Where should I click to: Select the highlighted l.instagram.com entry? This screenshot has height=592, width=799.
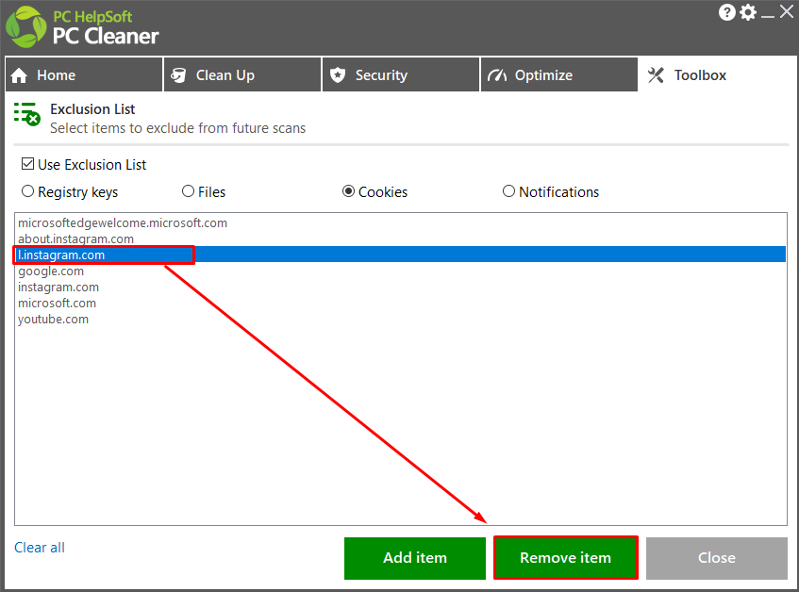pyautogui.click(x=400, y=255)
